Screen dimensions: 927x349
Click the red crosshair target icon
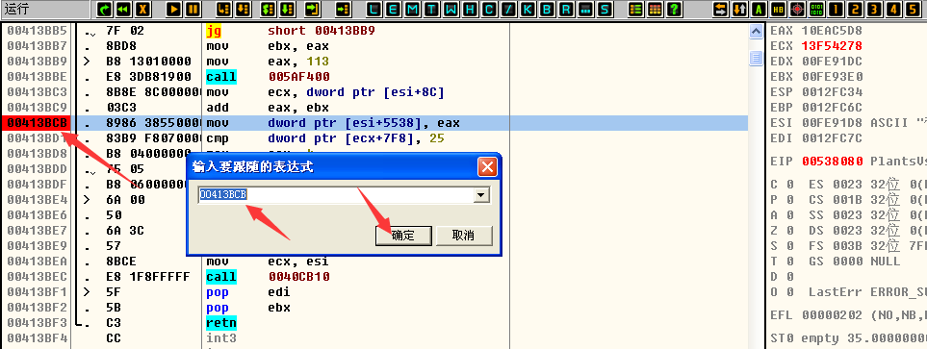797,9
